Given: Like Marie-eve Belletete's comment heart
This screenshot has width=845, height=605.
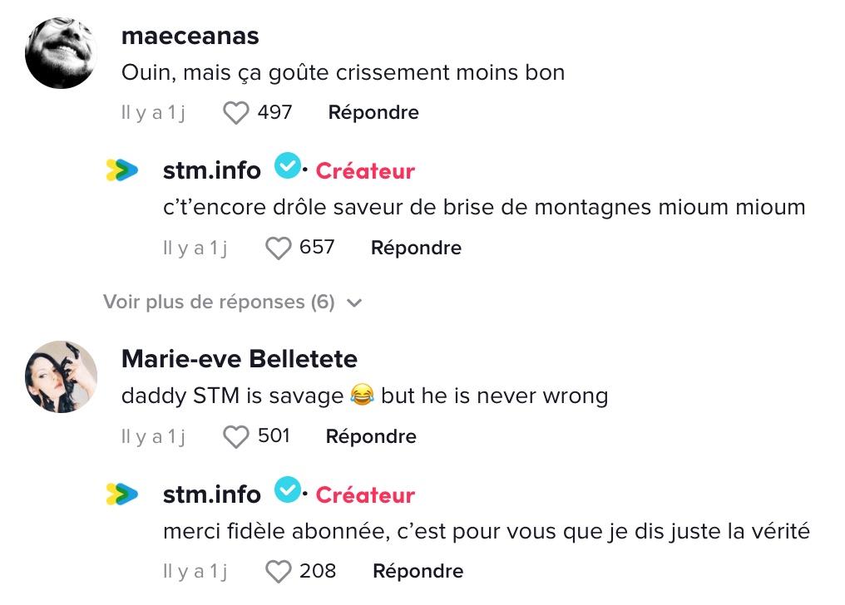Looking at the screenshot, I should (x=235, y=436).
